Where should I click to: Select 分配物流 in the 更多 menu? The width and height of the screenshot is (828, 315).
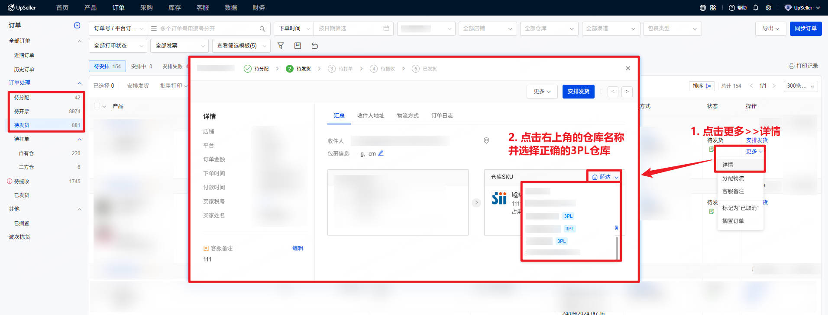733,178
